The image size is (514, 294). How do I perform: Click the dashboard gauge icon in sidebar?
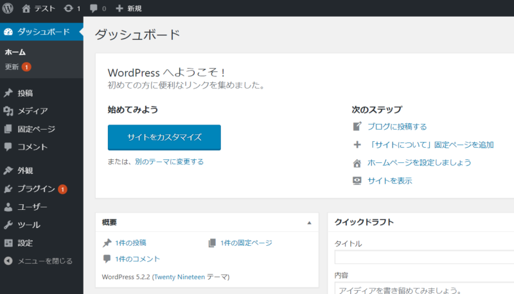(x=8, y=31)
